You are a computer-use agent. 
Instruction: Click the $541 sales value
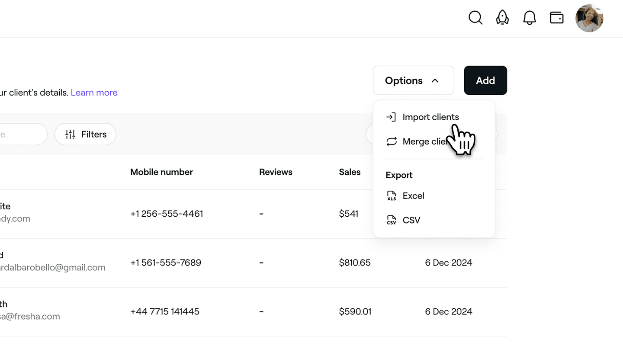pyautogui.click(x=349, y=214)
